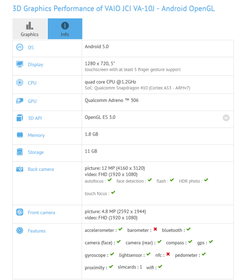Click the Storage SD card icon
This screenshot has width=239, height=280.
pos(20,152)
